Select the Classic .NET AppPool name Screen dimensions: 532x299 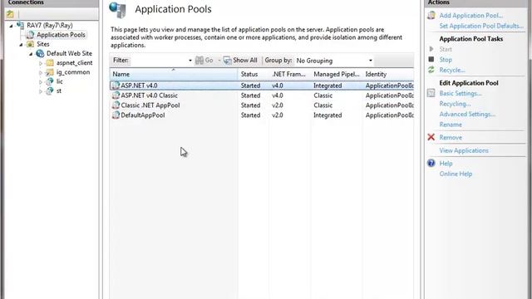pos(150,105)
